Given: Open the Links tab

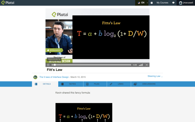Looking at the screenshot, I should [x=119, y=84].
